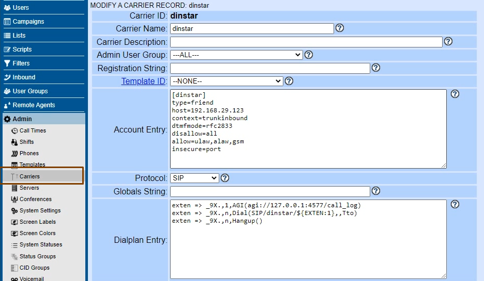
Task: Go to Servers admin page
Action: (x=29, y=188)
